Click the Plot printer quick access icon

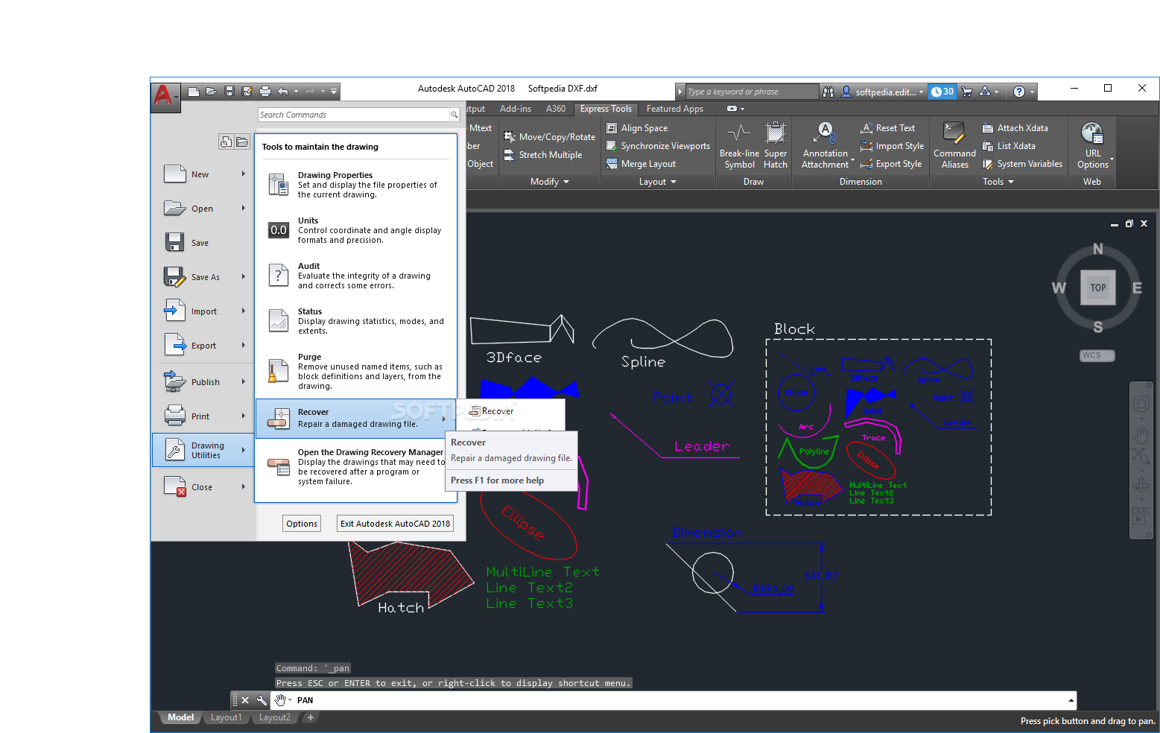click(x=265, y=92)
